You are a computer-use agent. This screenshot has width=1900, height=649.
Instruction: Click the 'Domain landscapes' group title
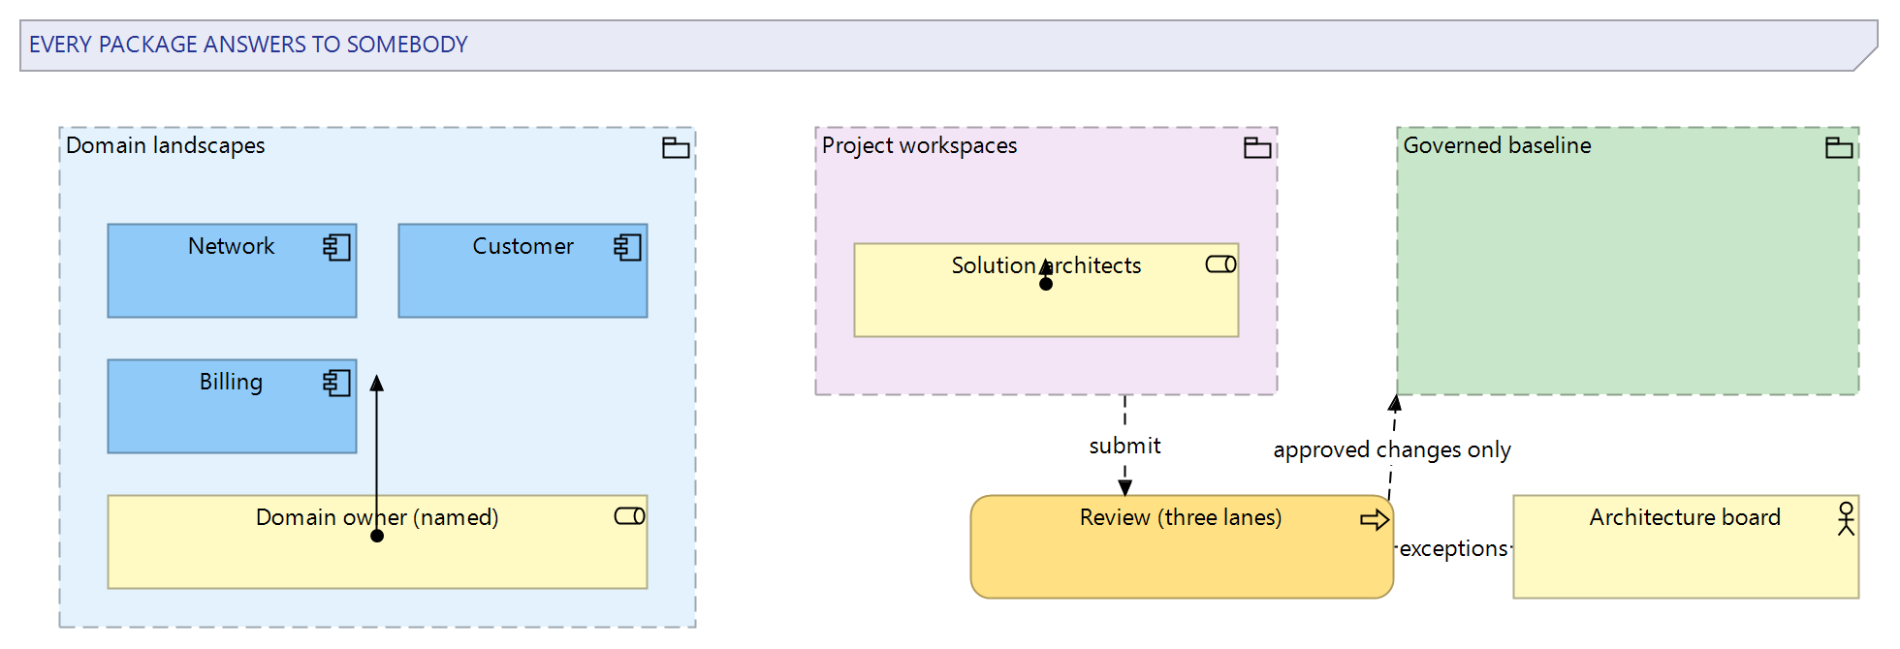(166, 145)
